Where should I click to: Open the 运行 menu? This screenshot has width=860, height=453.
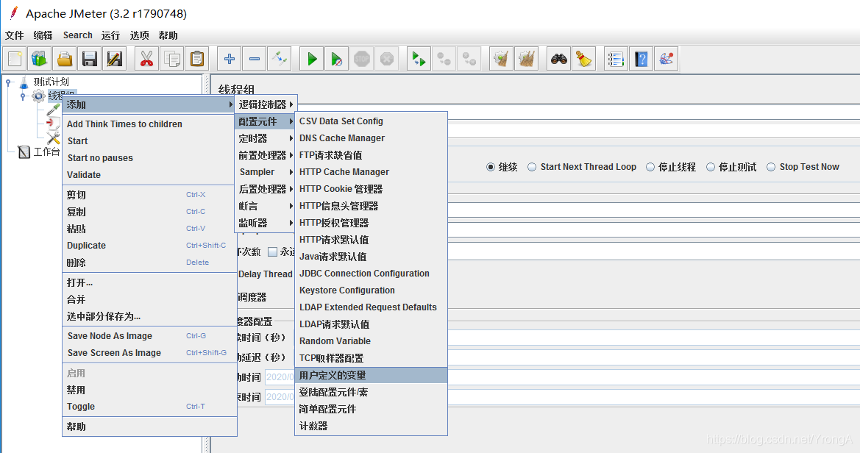[x=110, y=35]
